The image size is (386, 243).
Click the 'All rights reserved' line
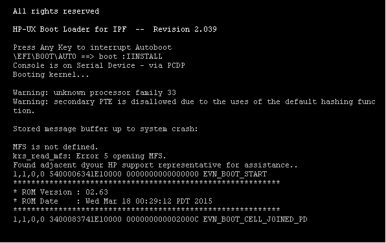pos(56,11)
